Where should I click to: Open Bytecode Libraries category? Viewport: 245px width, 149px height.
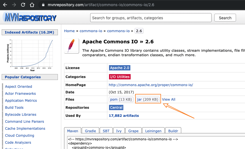pyautogui.click(x=21, y=114)
